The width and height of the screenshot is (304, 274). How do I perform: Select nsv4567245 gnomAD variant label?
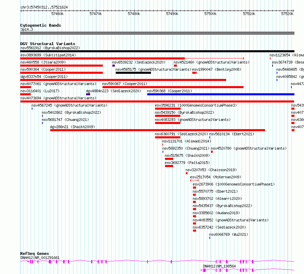click(x=69, y=105)
